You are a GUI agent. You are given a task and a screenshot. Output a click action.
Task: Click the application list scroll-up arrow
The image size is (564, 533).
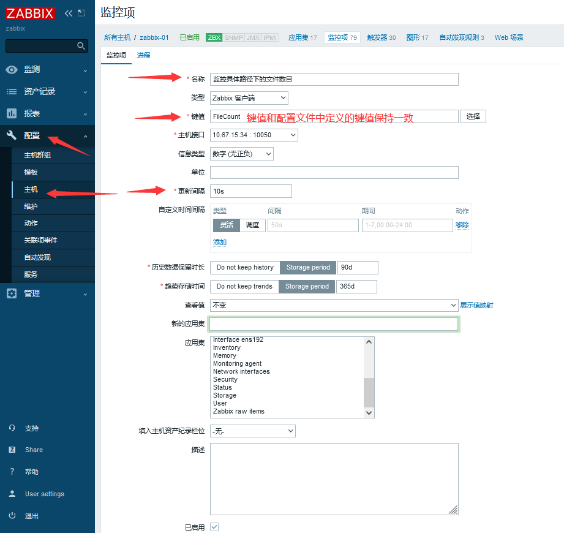369,342
